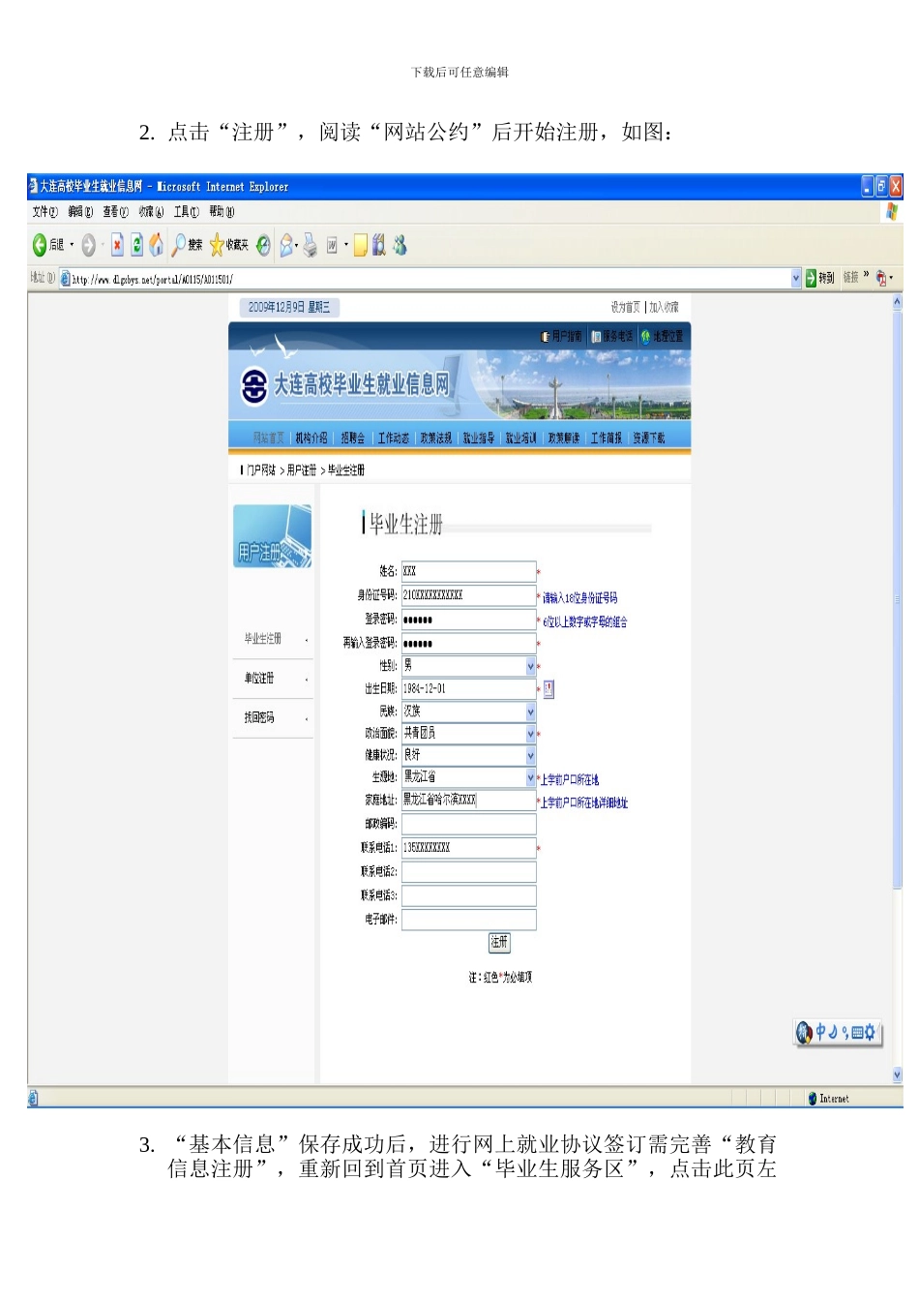Click the Mail envelope toolbar icon
The width and height of the screenshot is (919, 1301).
pos(285,245)
